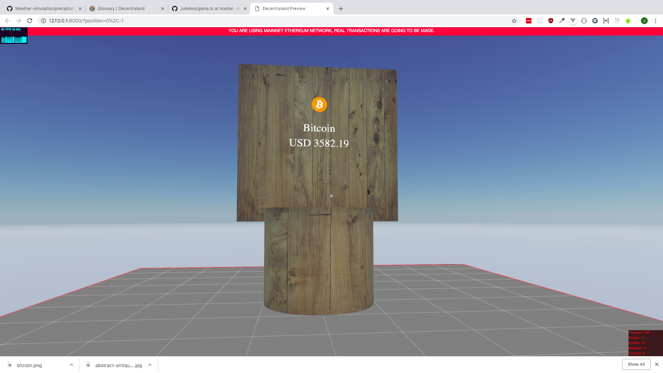
Task: Activate the eyedropper color picker extension
Action: (x=562, y=21)
